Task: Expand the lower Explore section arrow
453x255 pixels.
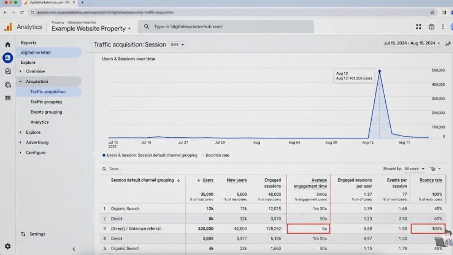Action: click(20, 132)
